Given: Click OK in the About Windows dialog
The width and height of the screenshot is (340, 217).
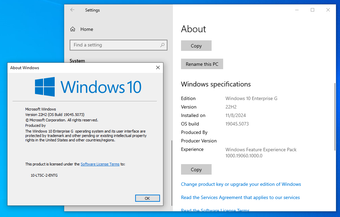Looking at the screenshot, I should click(x=147, y=198).
